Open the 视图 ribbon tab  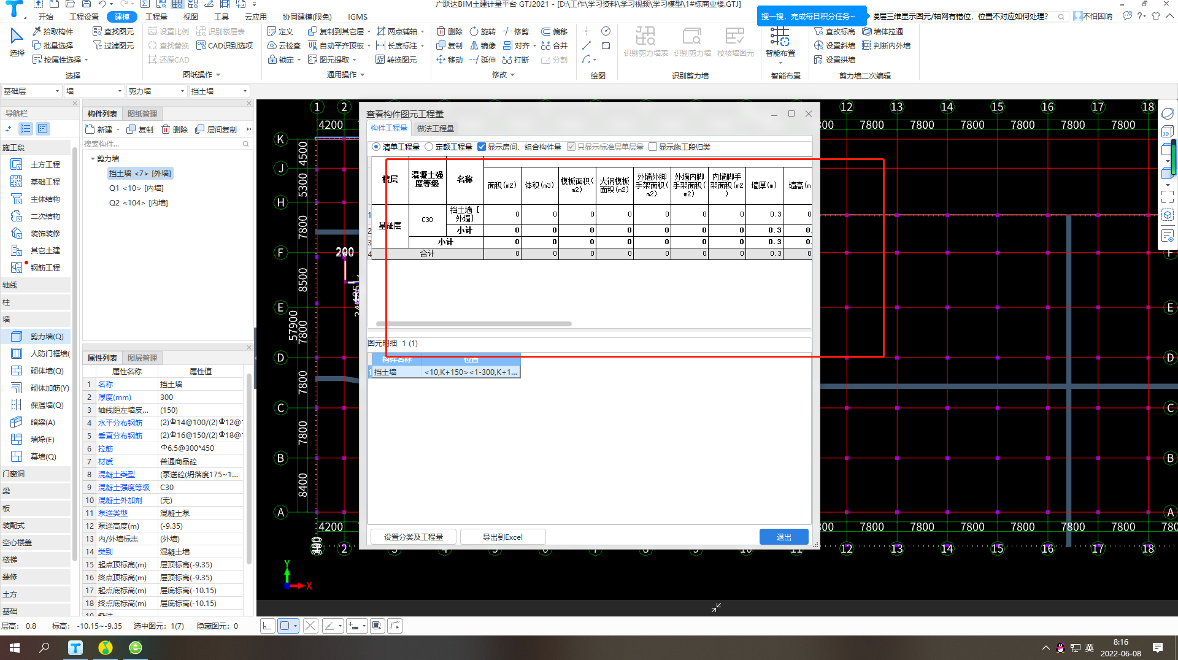[191, 17]
